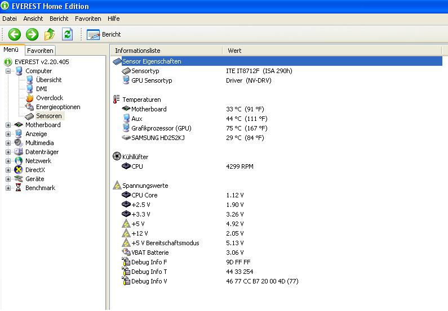This screenshot has width=448, height=311.
Task: Click the Energieoptionen tree icon
Action: 30,107
